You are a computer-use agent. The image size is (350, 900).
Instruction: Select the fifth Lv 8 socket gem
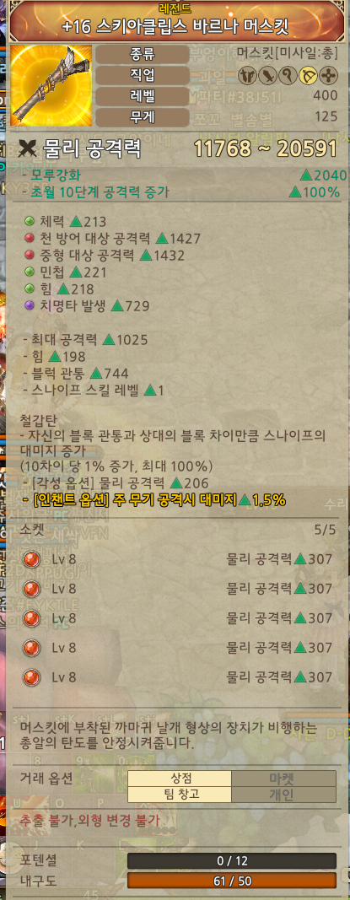(x=31, y=677)
